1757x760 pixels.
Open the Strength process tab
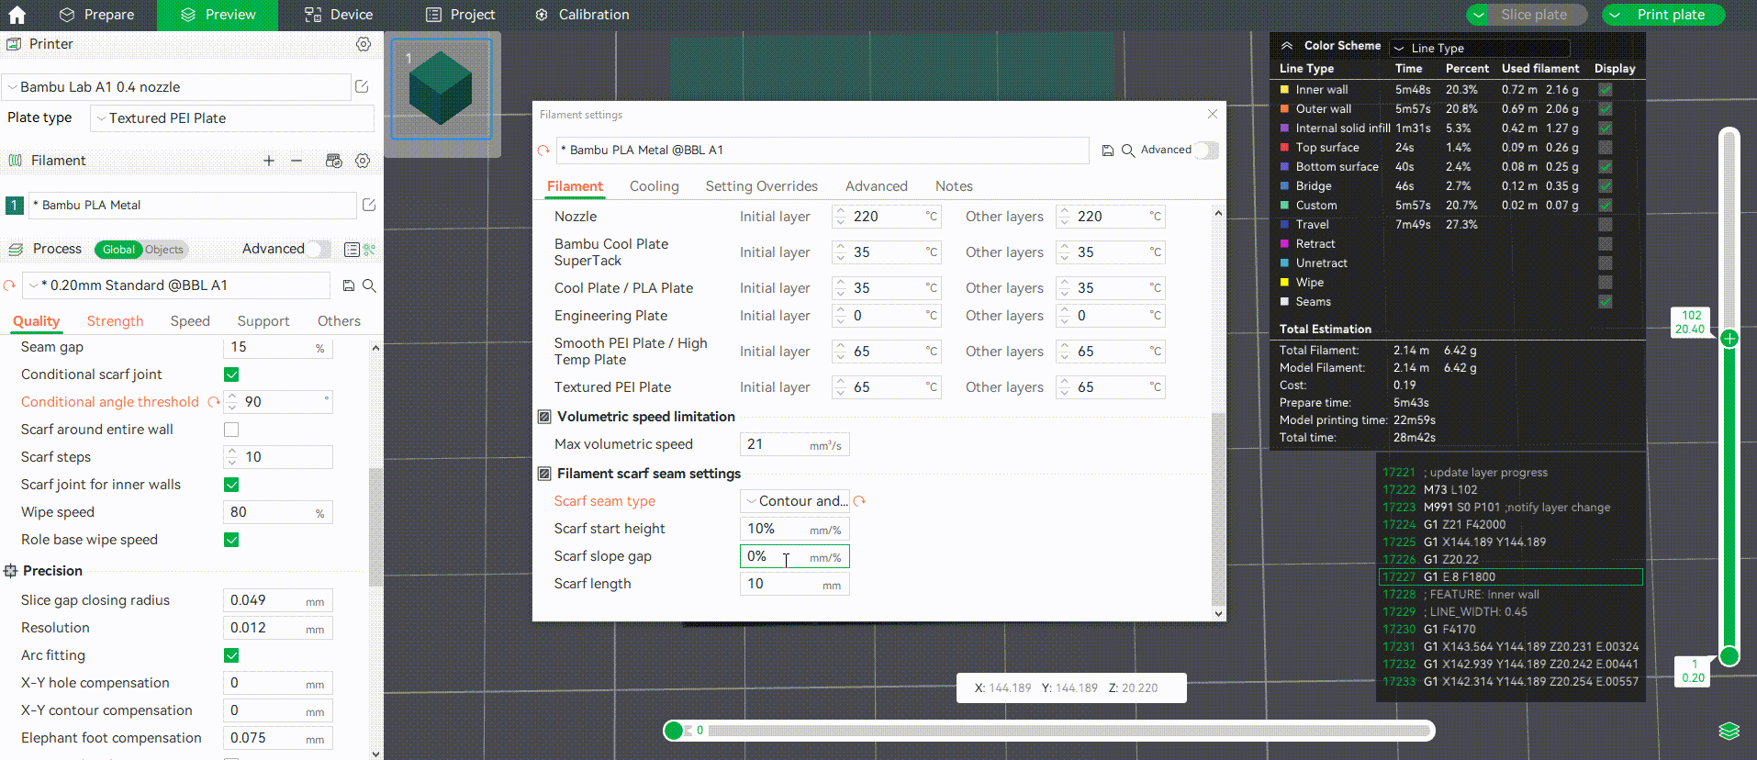pyautogui.click(x=115, y=321)
